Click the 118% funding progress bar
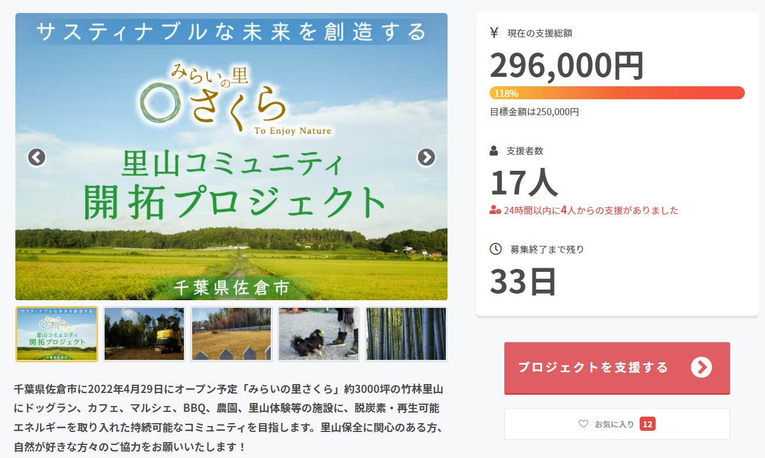 pyautogui.click(x=617, y=93)
